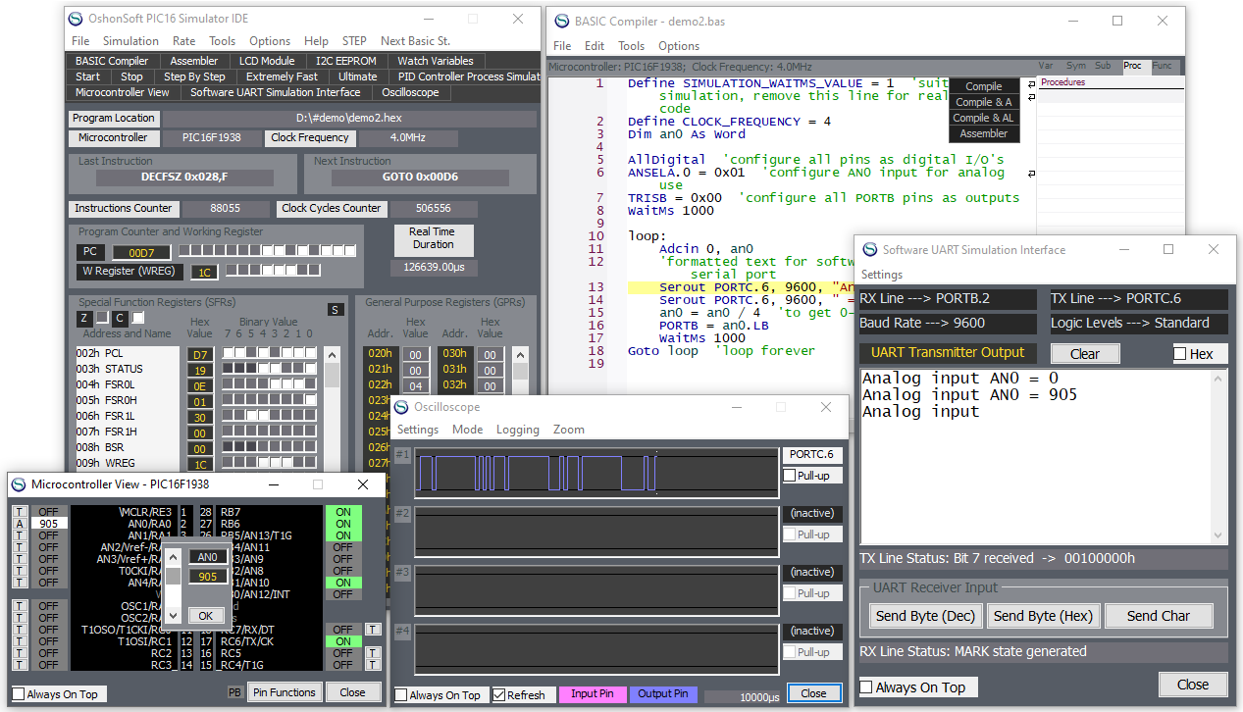Click the logo in Software UART window title
This screenshot has height=712, width=1243.
coord(869,250)
